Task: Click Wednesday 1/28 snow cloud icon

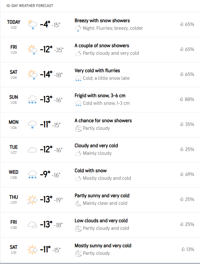Action: [32, 174]
